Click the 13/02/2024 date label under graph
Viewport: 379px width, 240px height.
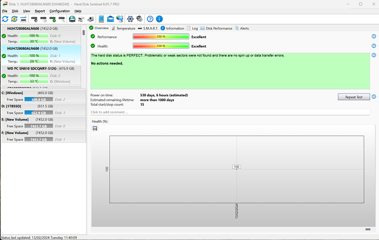tap(237, 211)
